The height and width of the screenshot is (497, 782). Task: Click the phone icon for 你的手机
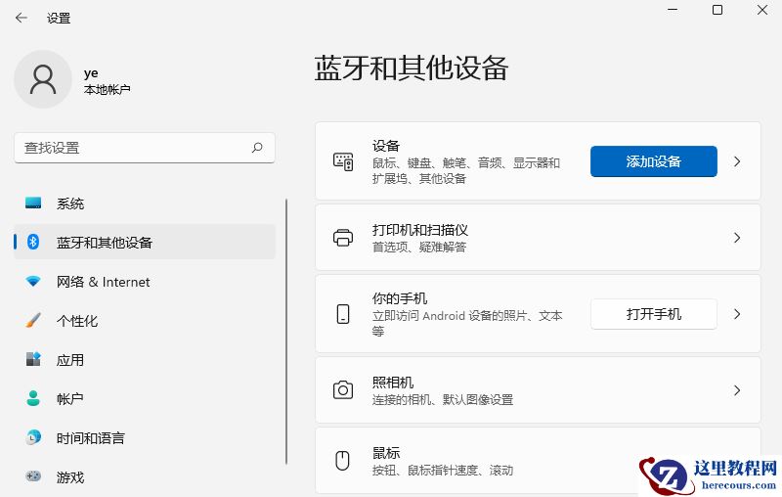point(343,314)
